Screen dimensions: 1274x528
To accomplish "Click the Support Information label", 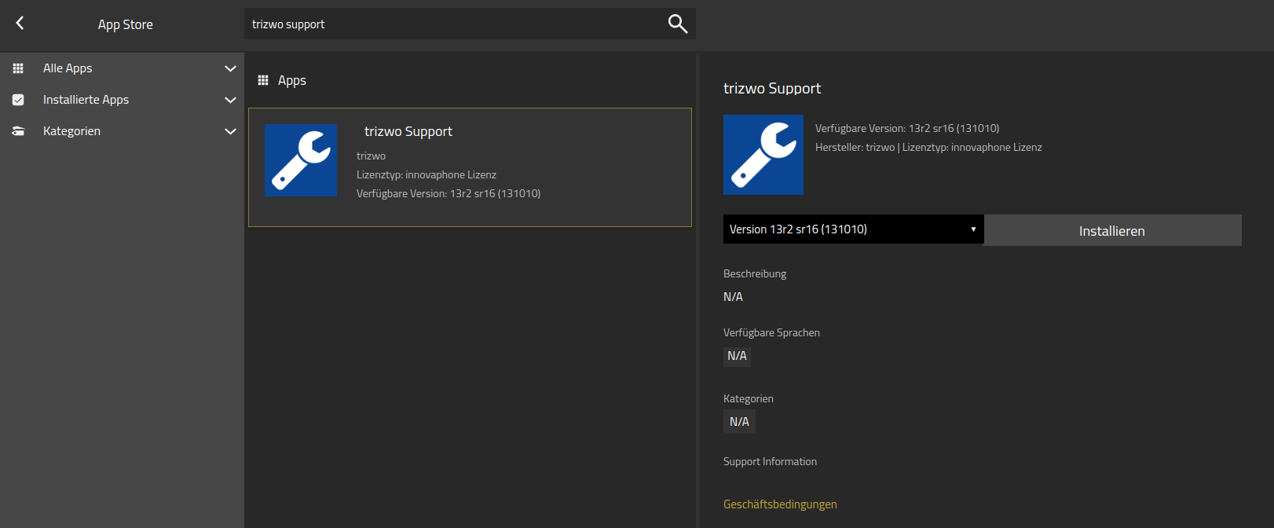I will click(x=770, y=461).
